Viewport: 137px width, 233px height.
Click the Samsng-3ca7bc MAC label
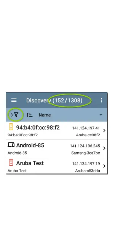pos(86,153)
